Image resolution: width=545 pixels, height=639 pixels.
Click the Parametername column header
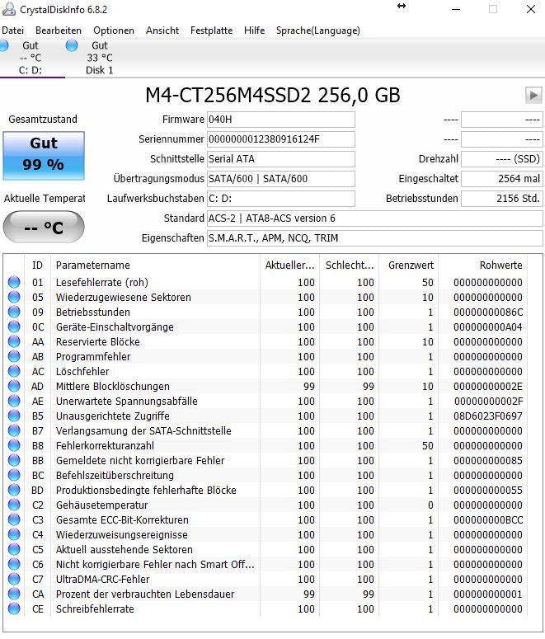pos(155,265)
